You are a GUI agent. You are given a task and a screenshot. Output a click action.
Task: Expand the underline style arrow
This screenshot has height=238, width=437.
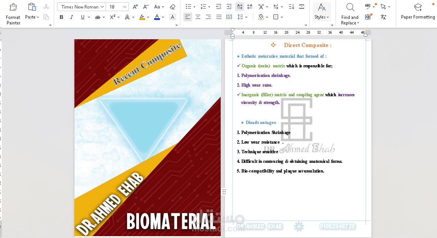(x=89, y=17)
